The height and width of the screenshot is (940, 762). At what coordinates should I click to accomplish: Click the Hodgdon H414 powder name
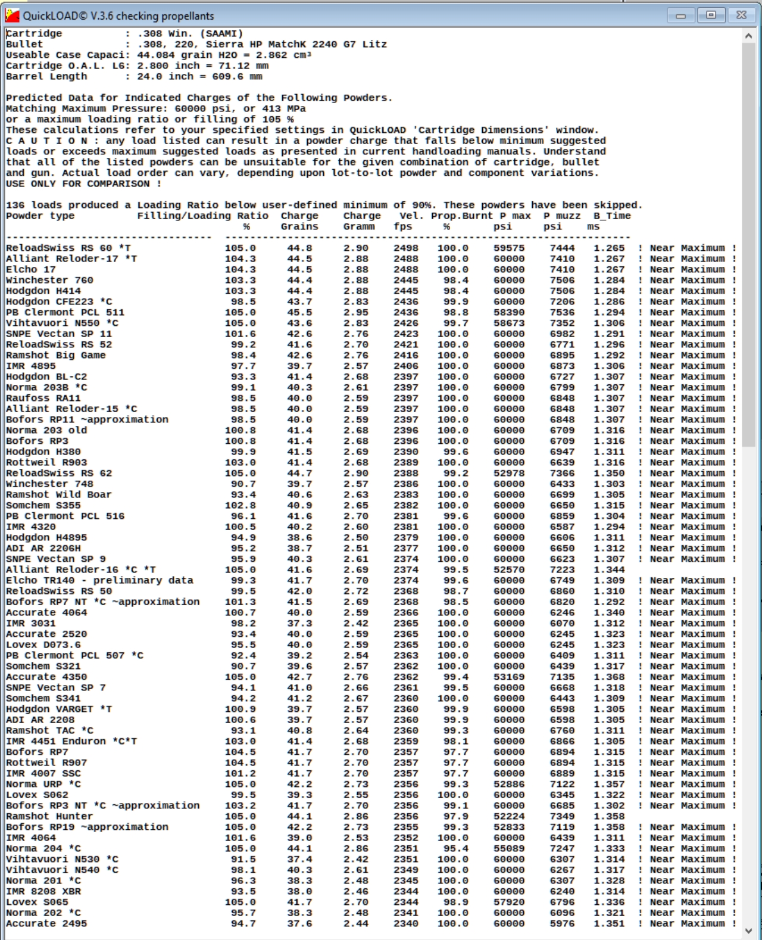click(43, 291)
